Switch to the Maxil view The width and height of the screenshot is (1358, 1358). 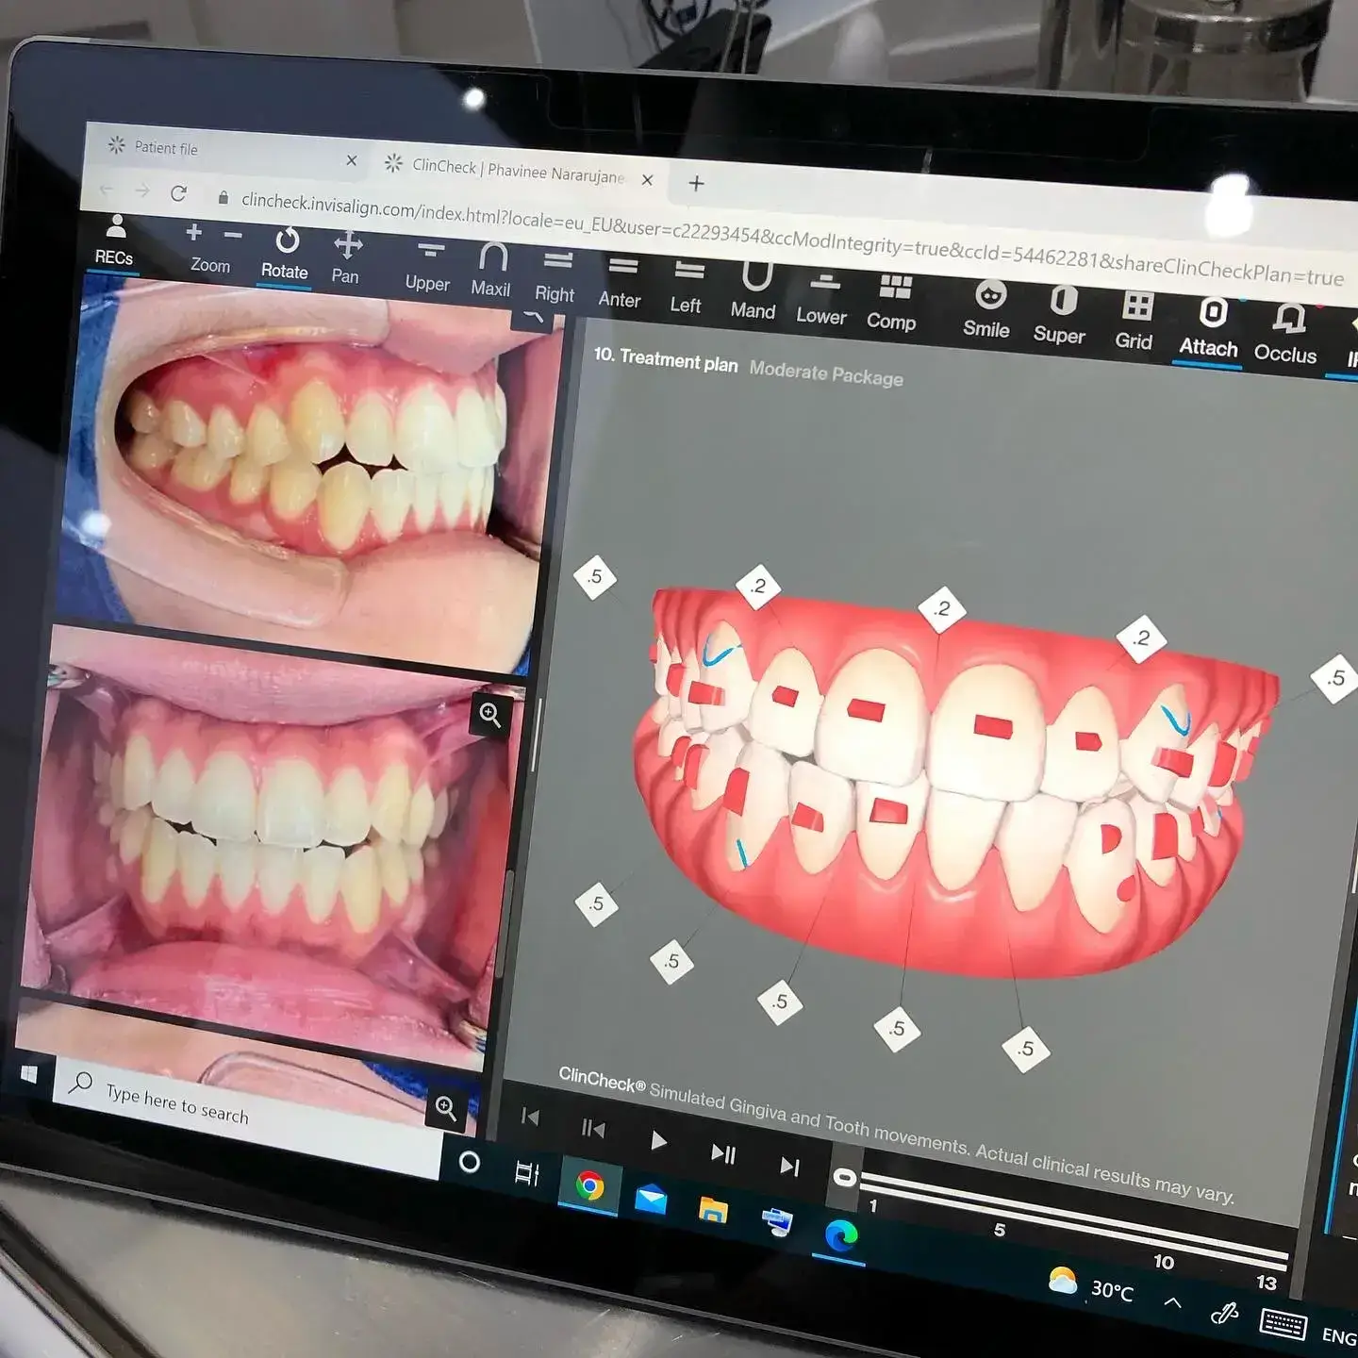491,271
